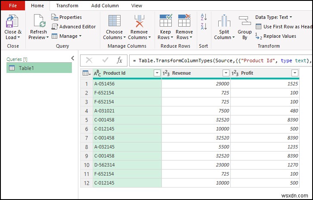313x200 pixels.
Task: Click the Remove Rows icon
Action: tap(184, 20)
